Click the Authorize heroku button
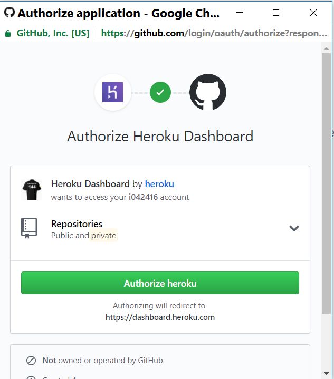Image resolution: width=334 pixels, height=379 pixels. (x=160, y=283)
